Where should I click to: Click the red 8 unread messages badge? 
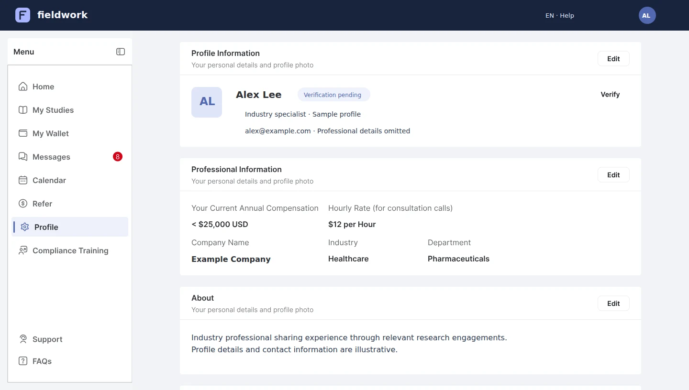pyautogui.click(x=118, y=156)
